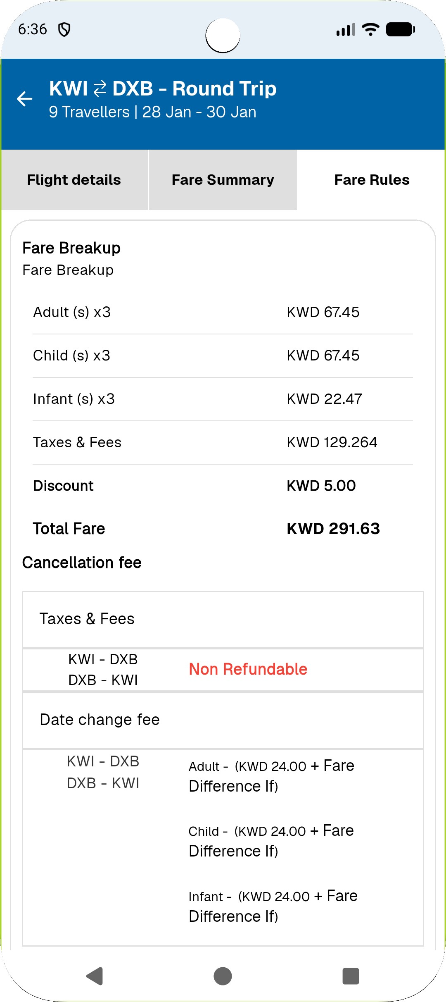Tap the Non Refundable label
This screenshot has width=446, height=1002.
click(x=248, y=669)
